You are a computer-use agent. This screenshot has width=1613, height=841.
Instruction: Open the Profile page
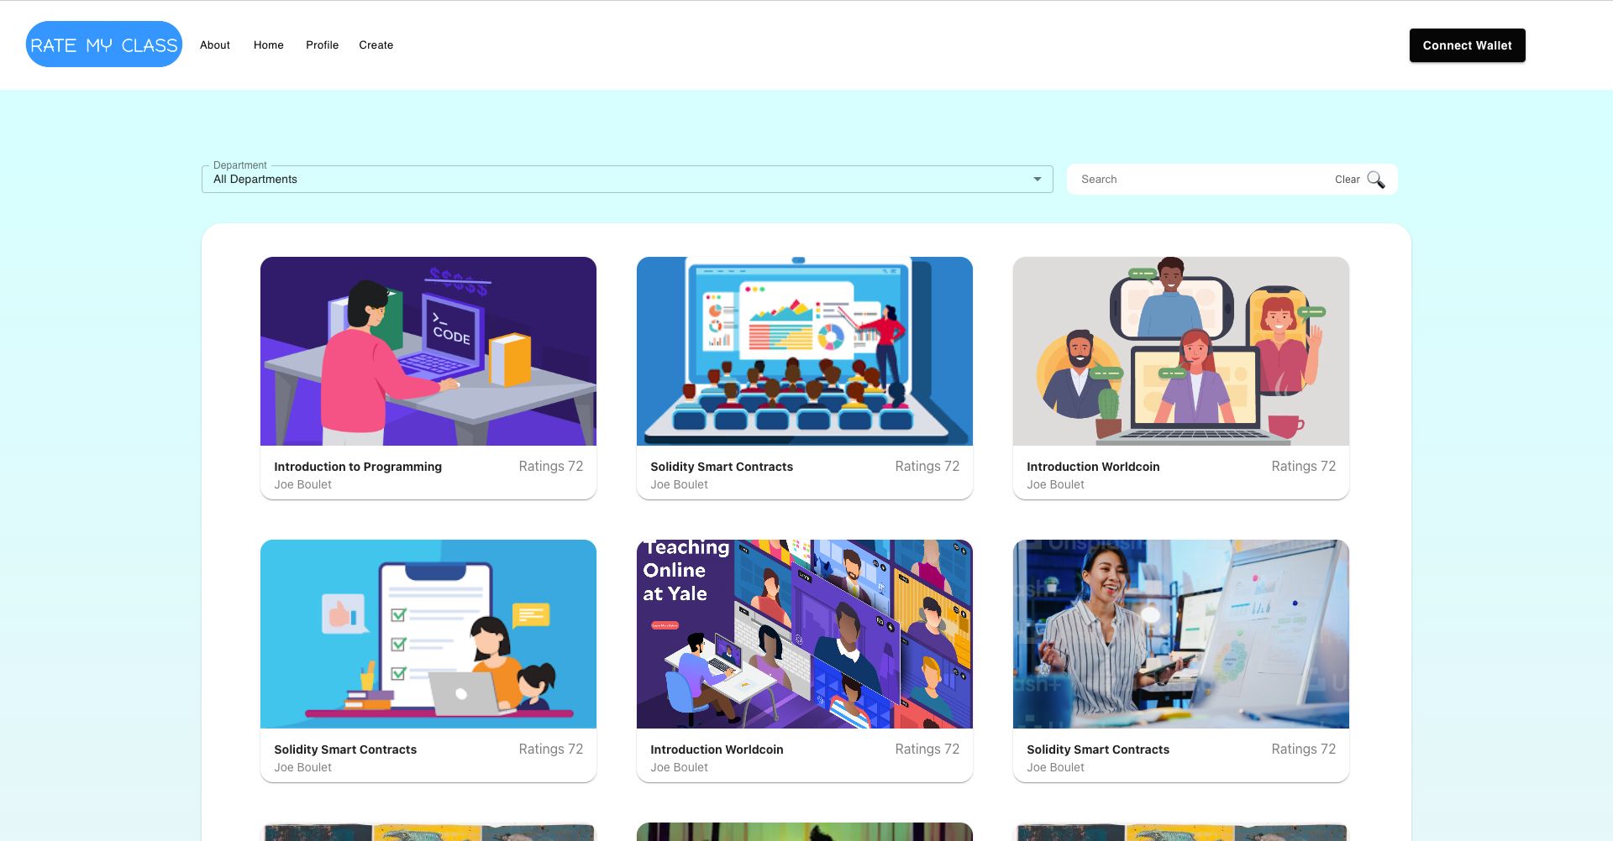[323, 45]
